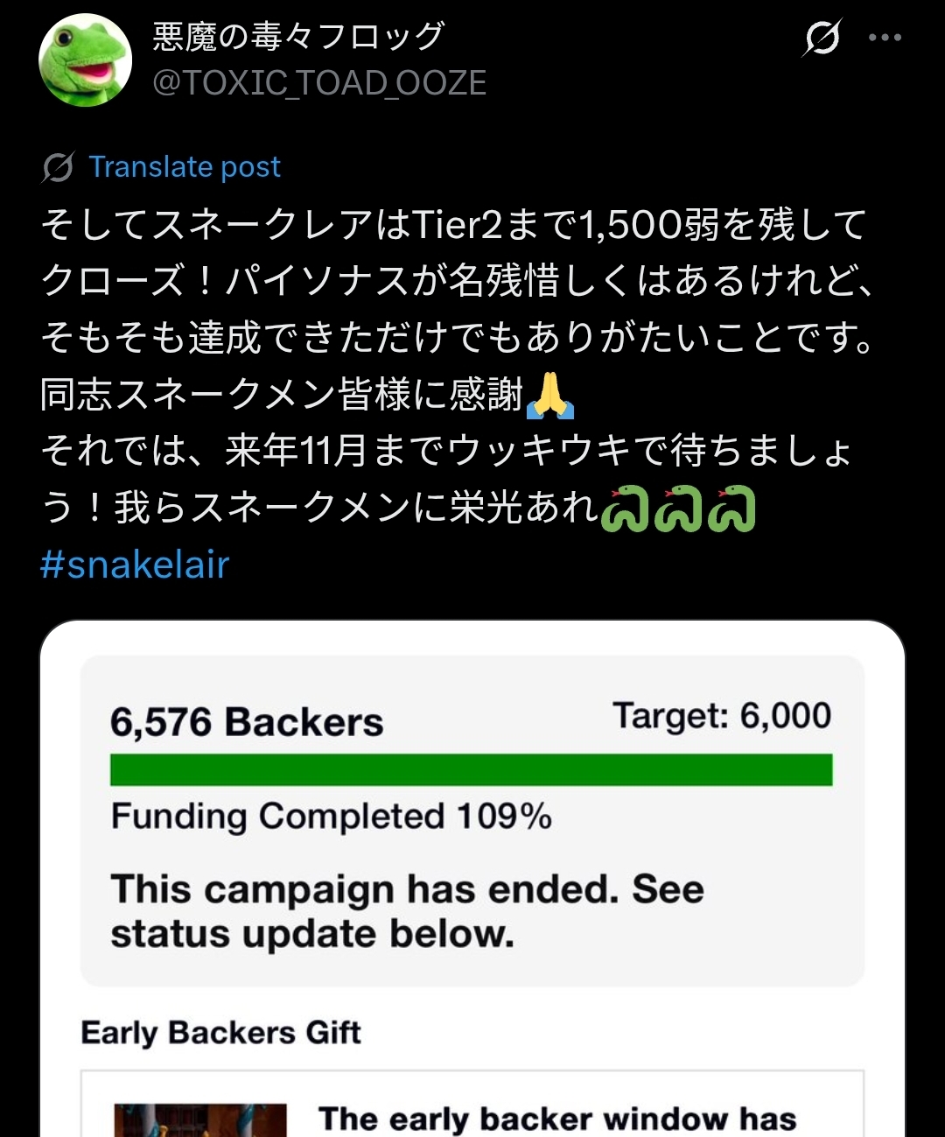This screenshot has width=945, height=1137.
Task: Tap the "Target: 6,000" label
Action: [721, 716]
